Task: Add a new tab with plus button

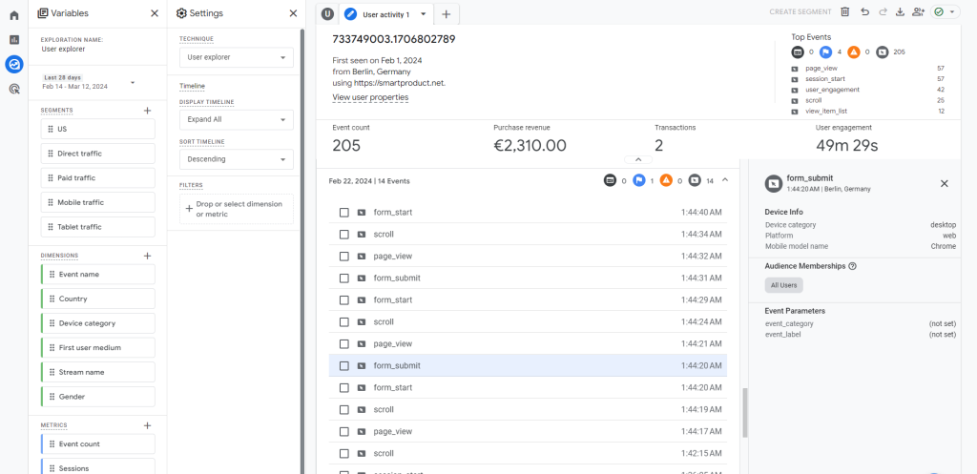Action: [x=447, y=14]
